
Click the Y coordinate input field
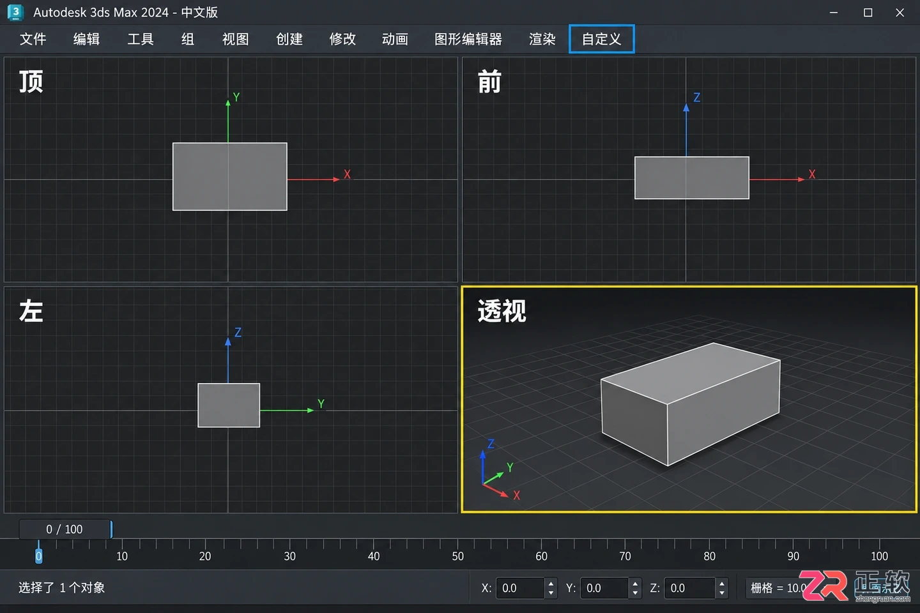pyautogui.click(x=604, y=588)
